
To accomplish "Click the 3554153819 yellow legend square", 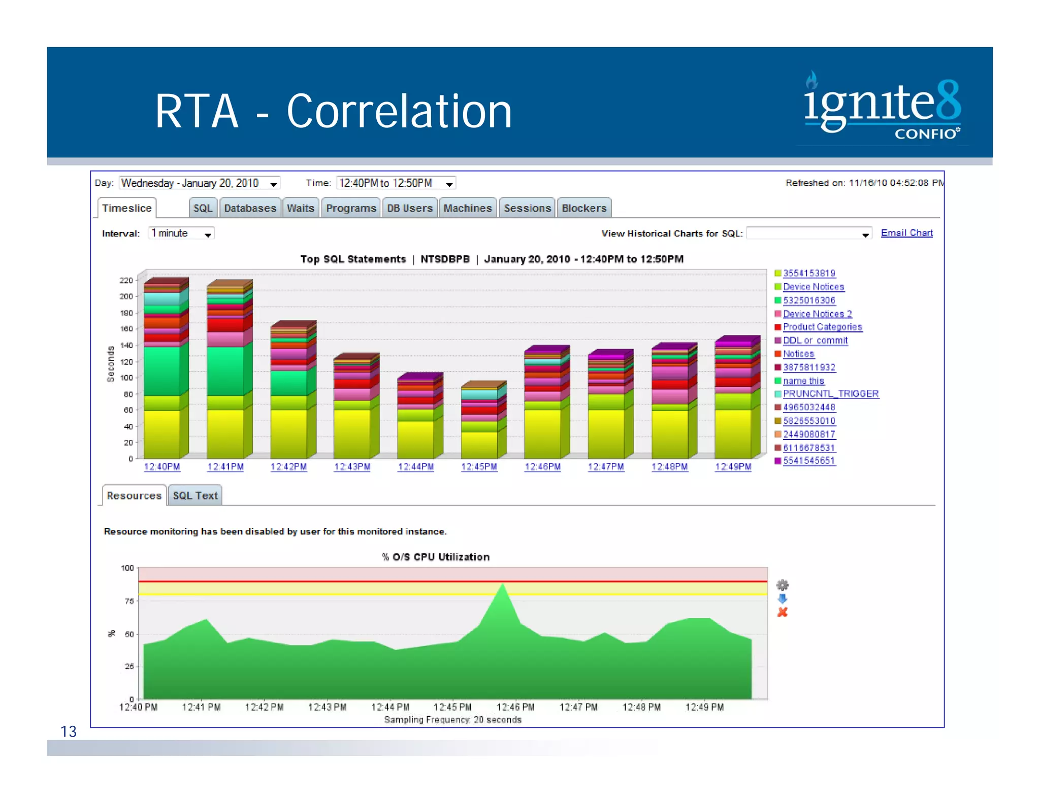I will (777, 273).
